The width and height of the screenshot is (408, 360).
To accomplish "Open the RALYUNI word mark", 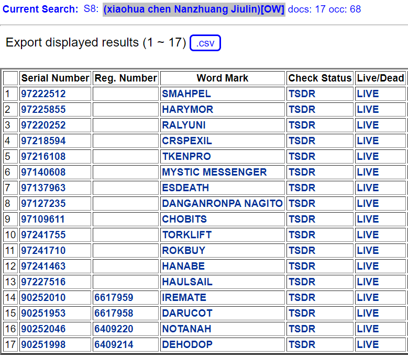I will [x=184, y=125].
